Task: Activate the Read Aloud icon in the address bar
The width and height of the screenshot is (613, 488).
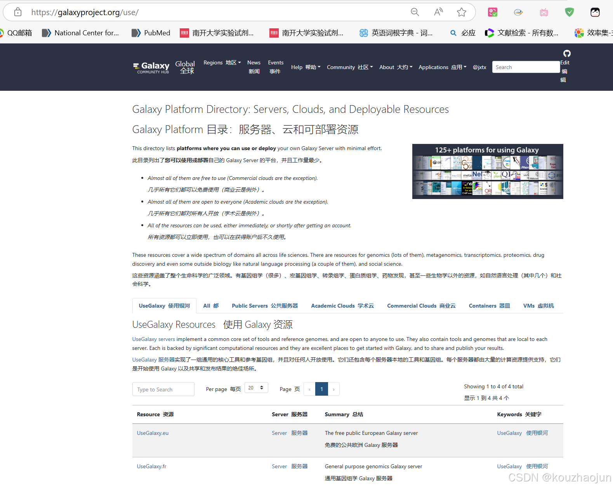Action: (x=438, y=12)
